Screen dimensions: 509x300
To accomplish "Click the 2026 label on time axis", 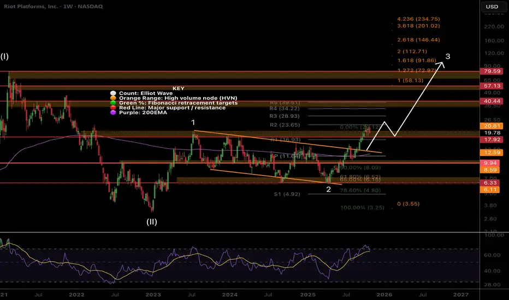I will point(384,294).
